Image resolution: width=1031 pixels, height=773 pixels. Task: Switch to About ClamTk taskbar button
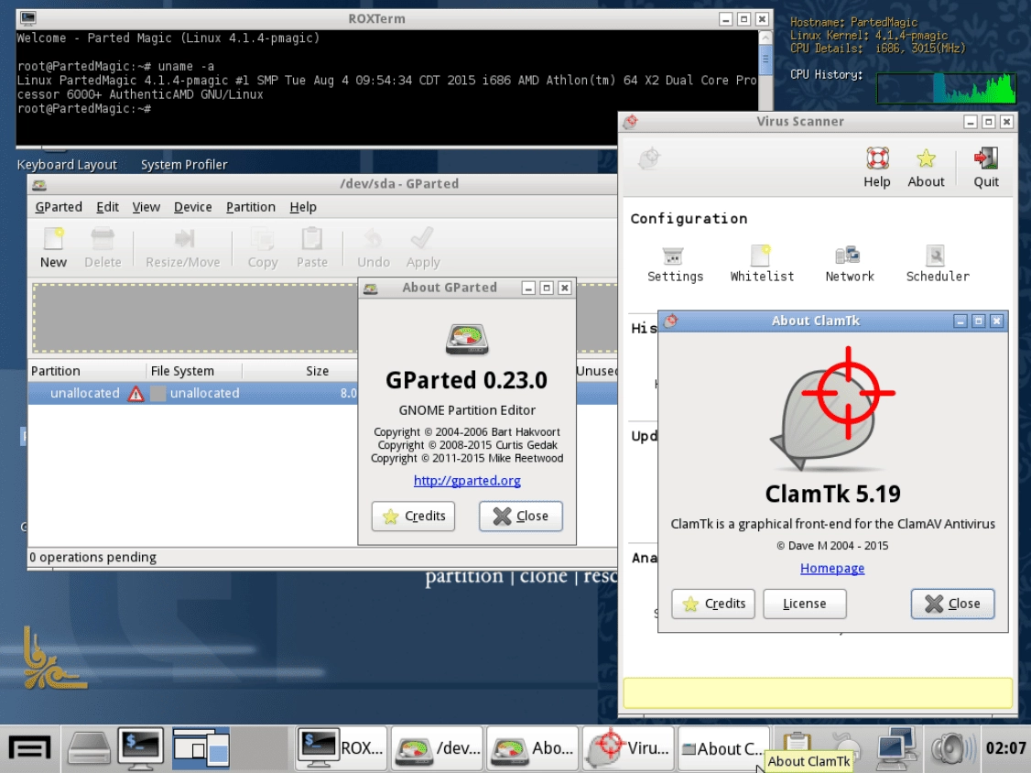pyautogui.click(x=723, y=748)
